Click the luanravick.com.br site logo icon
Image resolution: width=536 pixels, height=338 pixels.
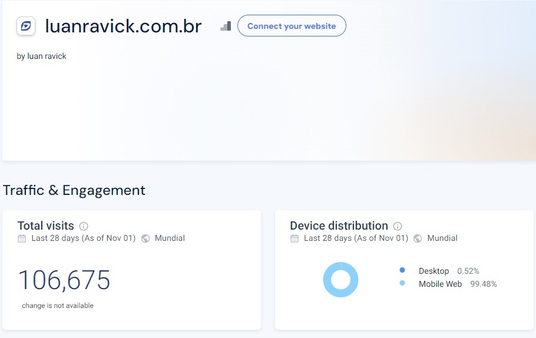tap(27, 26)
